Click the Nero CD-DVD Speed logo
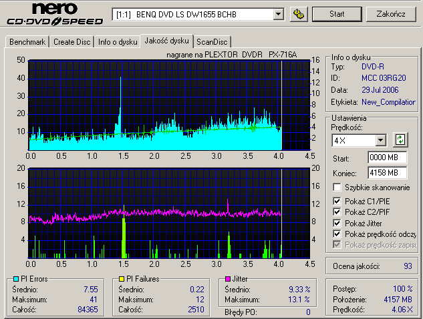The image size is (423, 319). click(x=55, y=14)
